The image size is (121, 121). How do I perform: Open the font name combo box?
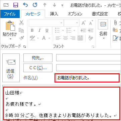46,23
